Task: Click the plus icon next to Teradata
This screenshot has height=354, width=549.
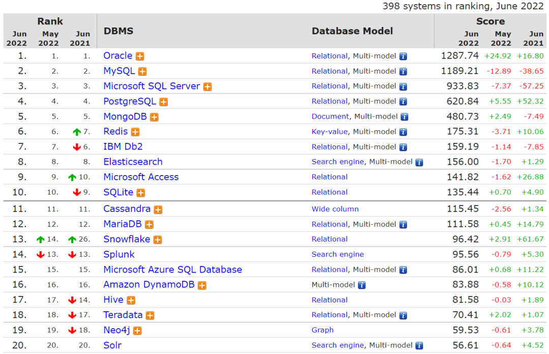Action: [x=150, y=315]
